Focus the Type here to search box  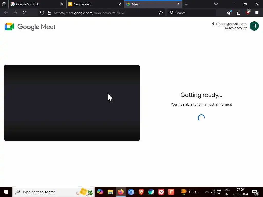(x=53, y=192)
